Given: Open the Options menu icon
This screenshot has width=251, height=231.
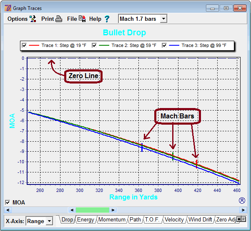Looking at the screenshot, I should coord(33,19).
